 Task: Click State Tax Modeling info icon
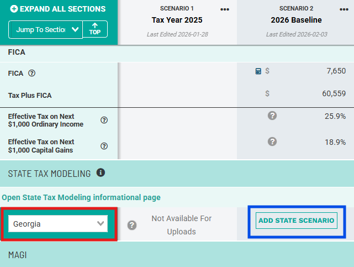(101, 173)
